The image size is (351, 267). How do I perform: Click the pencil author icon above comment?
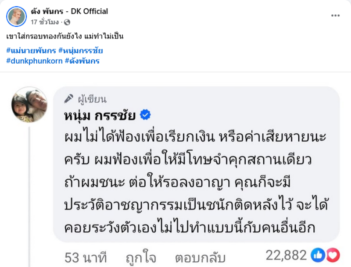(68, 99)
